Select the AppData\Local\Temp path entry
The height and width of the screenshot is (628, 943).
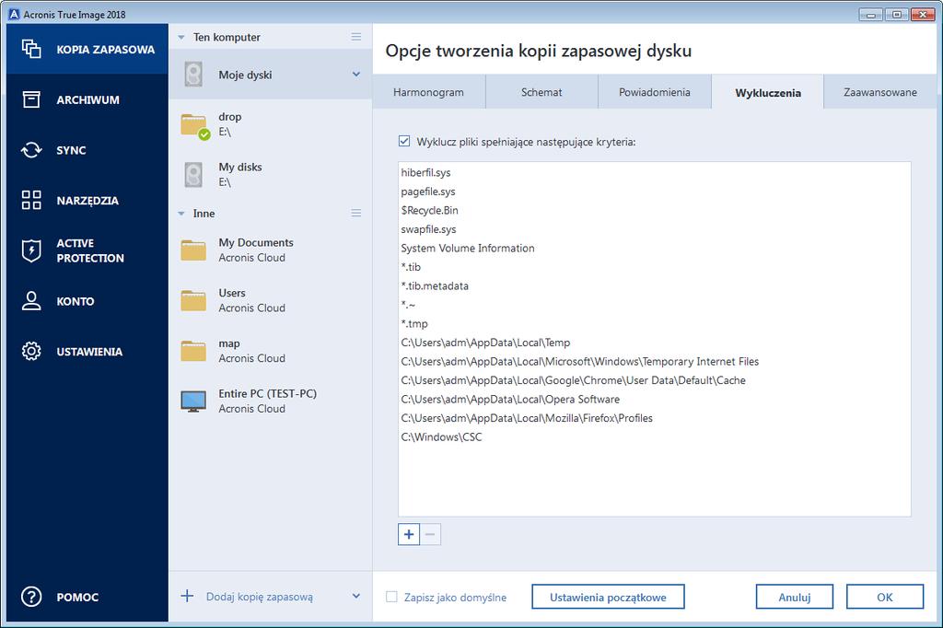point(655,343)
